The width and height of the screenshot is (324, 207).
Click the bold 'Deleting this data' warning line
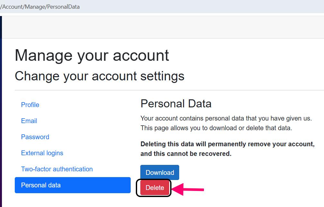tap(227, 144)
